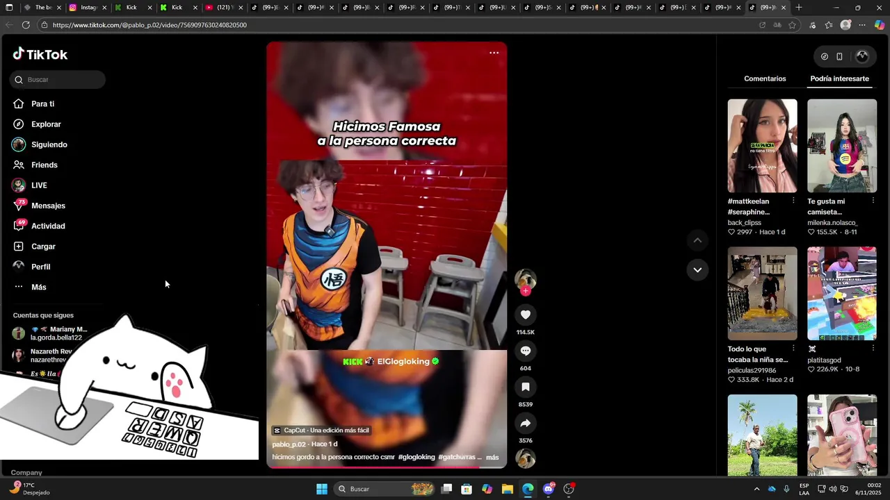Go to previous video with up chevron
890x500 pixels.
(697, 240)
